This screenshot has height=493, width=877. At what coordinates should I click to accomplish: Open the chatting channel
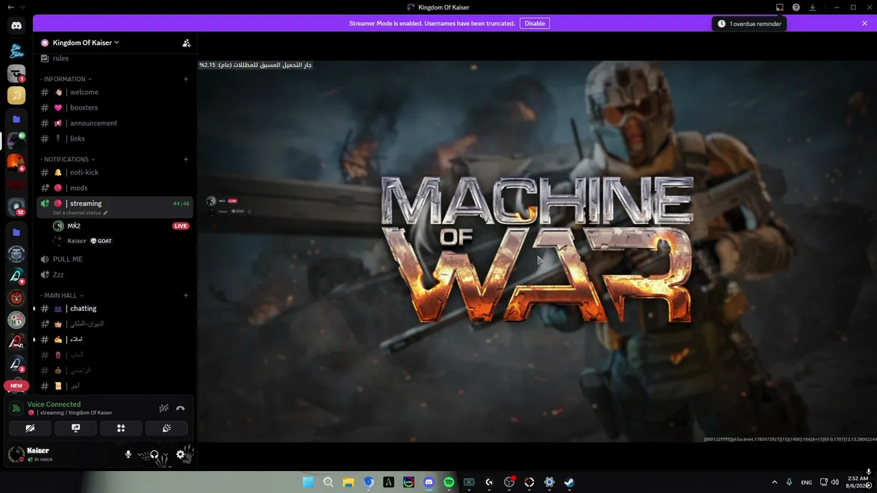click(114, 309)
